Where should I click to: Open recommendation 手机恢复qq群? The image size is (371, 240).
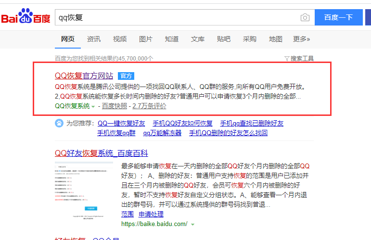pos(116,133)
